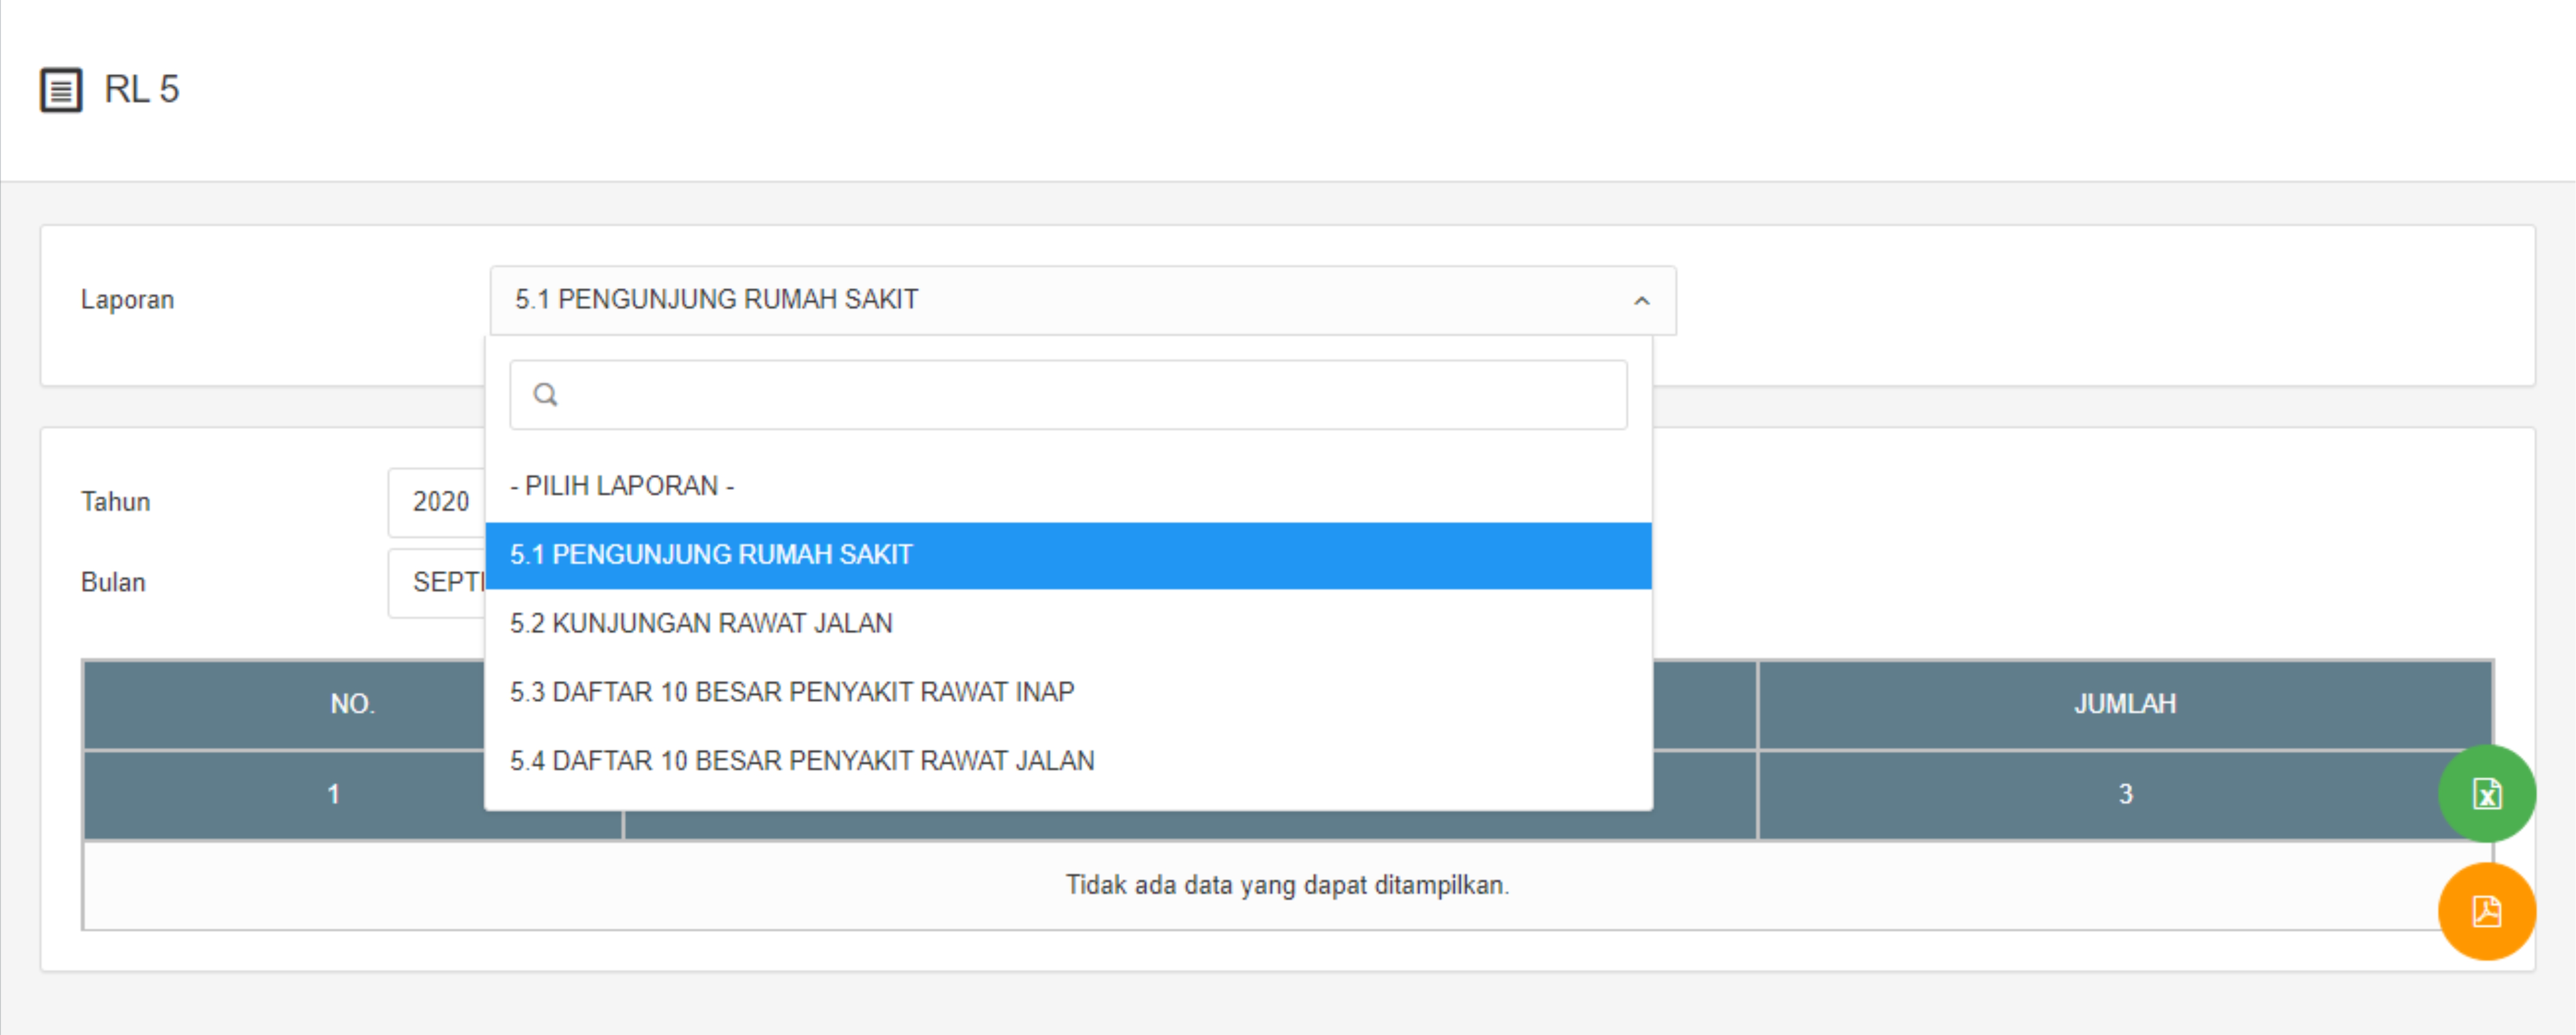Click the RL 5 page title
2576x1035 pixels.
click(142, 90)
